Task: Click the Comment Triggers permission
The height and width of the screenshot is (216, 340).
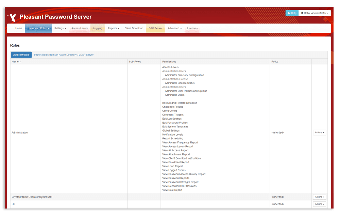Action: [x=173, y=115]
